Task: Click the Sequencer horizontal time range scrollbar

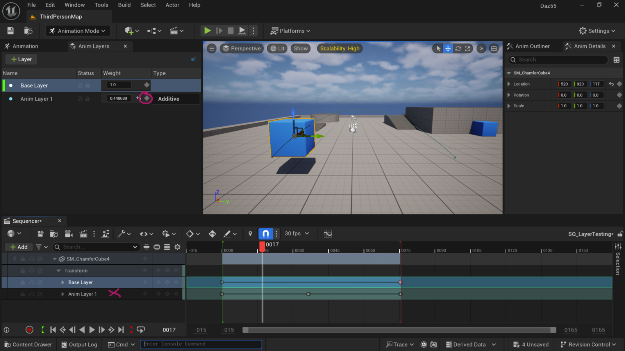Action: (399, 330)
